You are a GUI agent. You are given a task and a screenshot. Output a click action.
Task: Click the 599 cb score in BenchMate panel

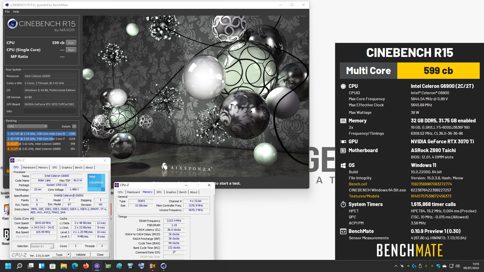pos(438,71)
